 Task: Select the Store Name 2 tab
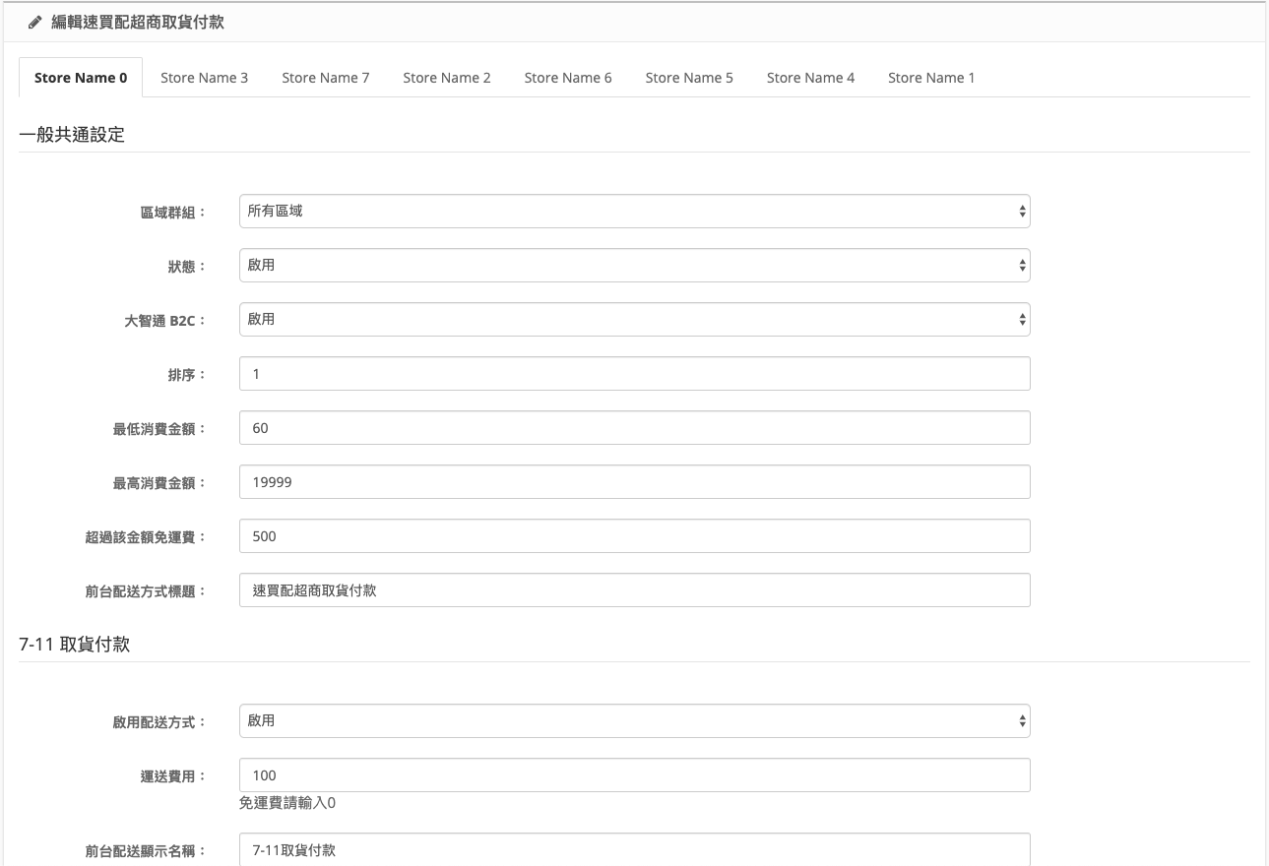(446, 78)
